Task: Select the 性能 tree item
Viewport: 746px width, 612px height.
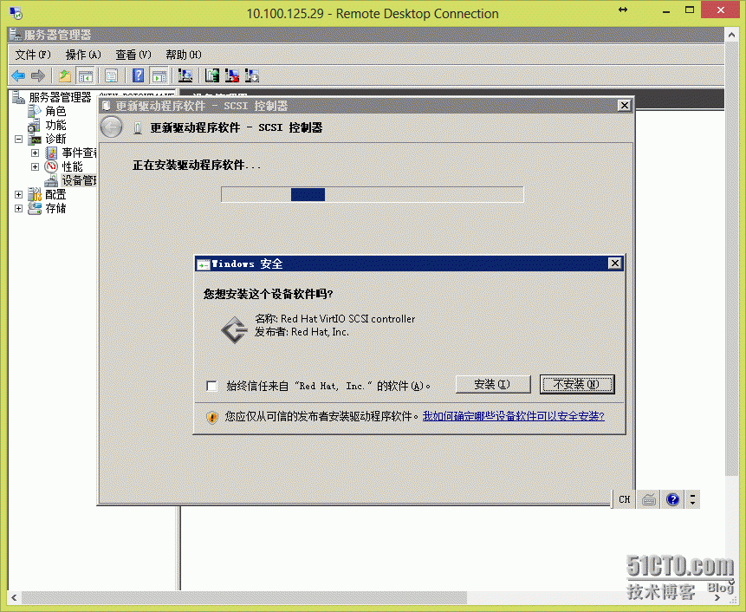Action: pos(72,166)
